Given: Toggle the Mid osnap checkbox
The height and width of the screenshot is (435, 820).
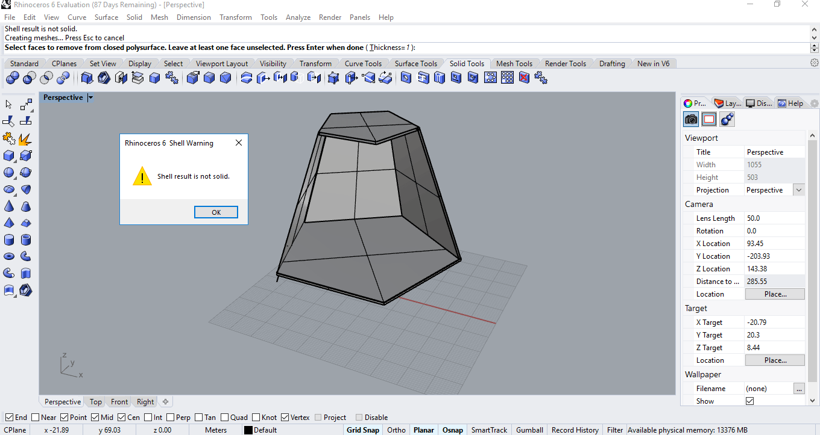Looking at the screenshot, I should click(x=95, y=417).
